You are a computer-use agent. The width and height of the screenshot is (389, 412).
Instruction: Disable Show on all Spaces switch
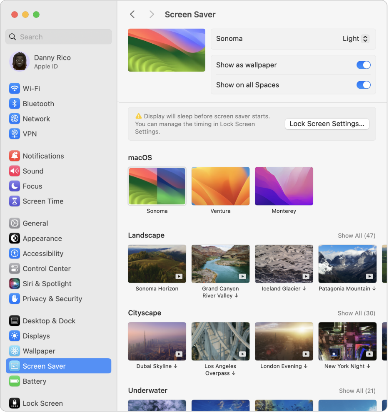364,85
